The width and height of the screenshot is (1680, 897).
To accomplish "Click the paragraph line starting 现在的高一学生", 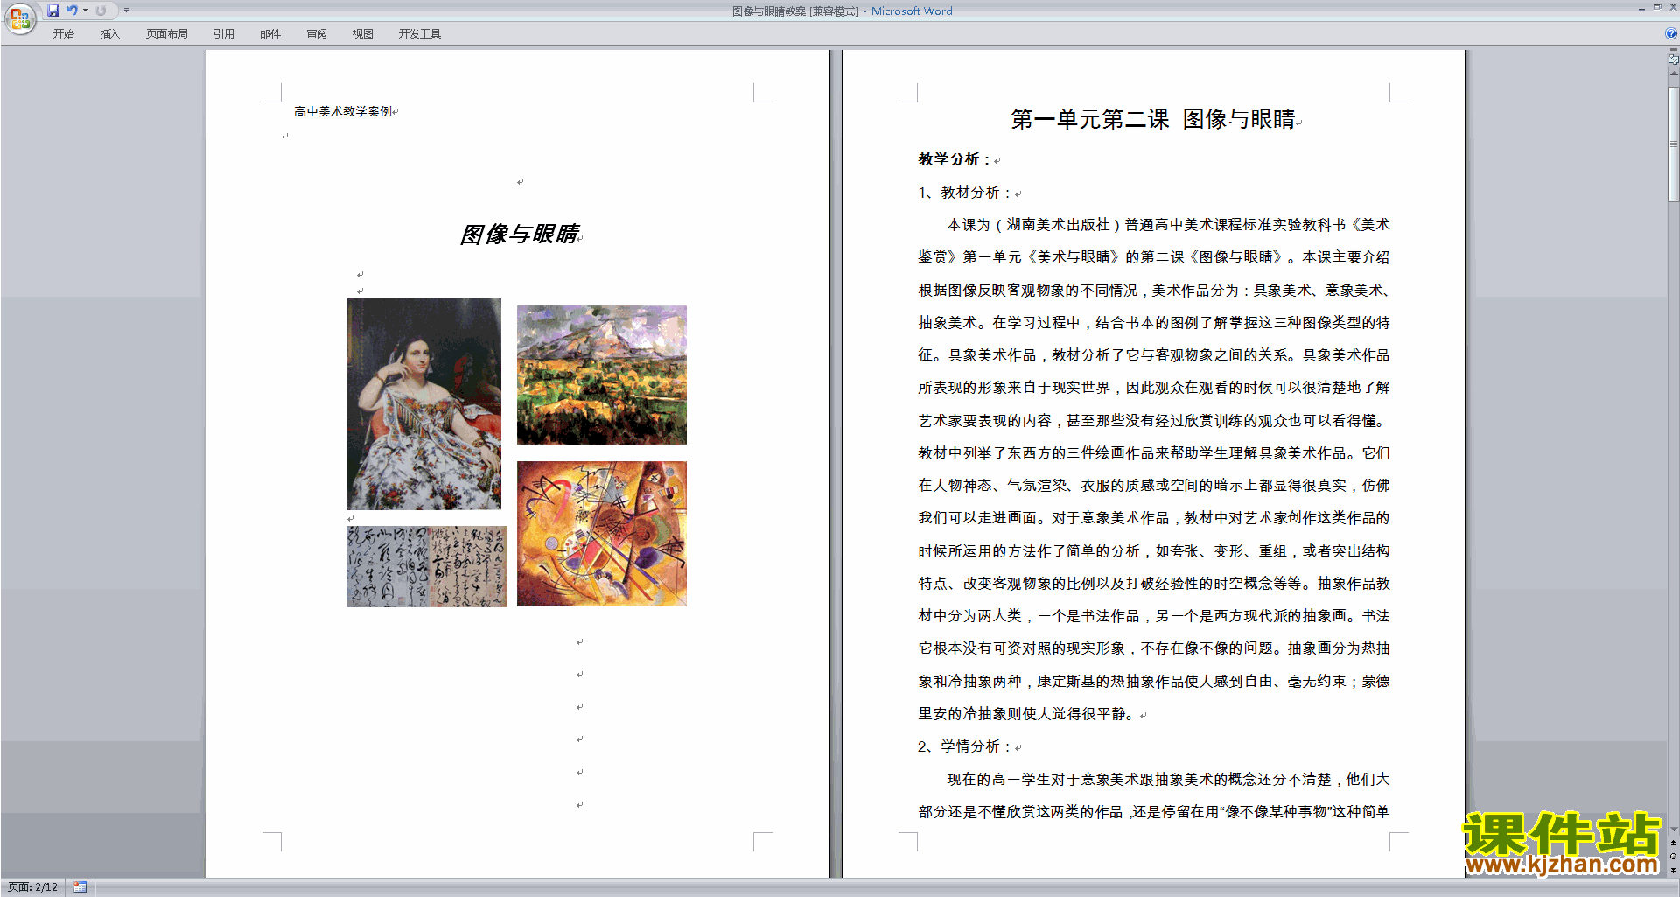I will click(x=1168, y=780).
